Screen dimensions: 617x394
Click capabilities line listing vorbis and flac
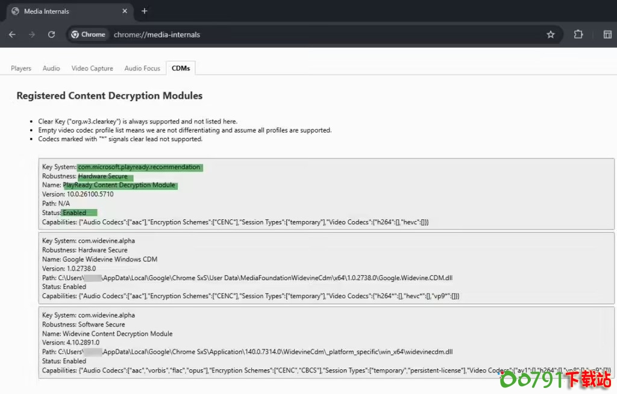point(327,371)
